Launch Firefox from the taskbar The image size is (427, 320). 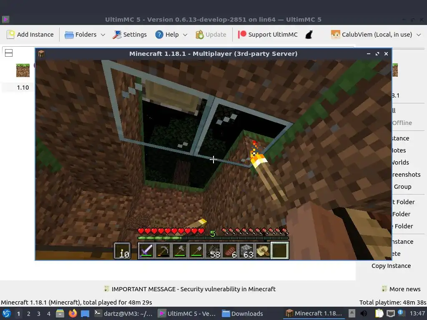pyautogui.click(x=73, y=313)
